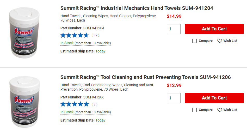Click the Compare label for second product

206,110
